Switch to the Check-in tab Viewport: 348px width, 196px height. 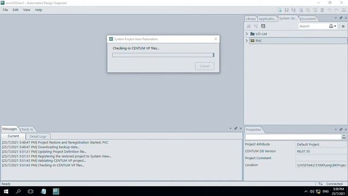pyautogui.click(x=27, y=129)
